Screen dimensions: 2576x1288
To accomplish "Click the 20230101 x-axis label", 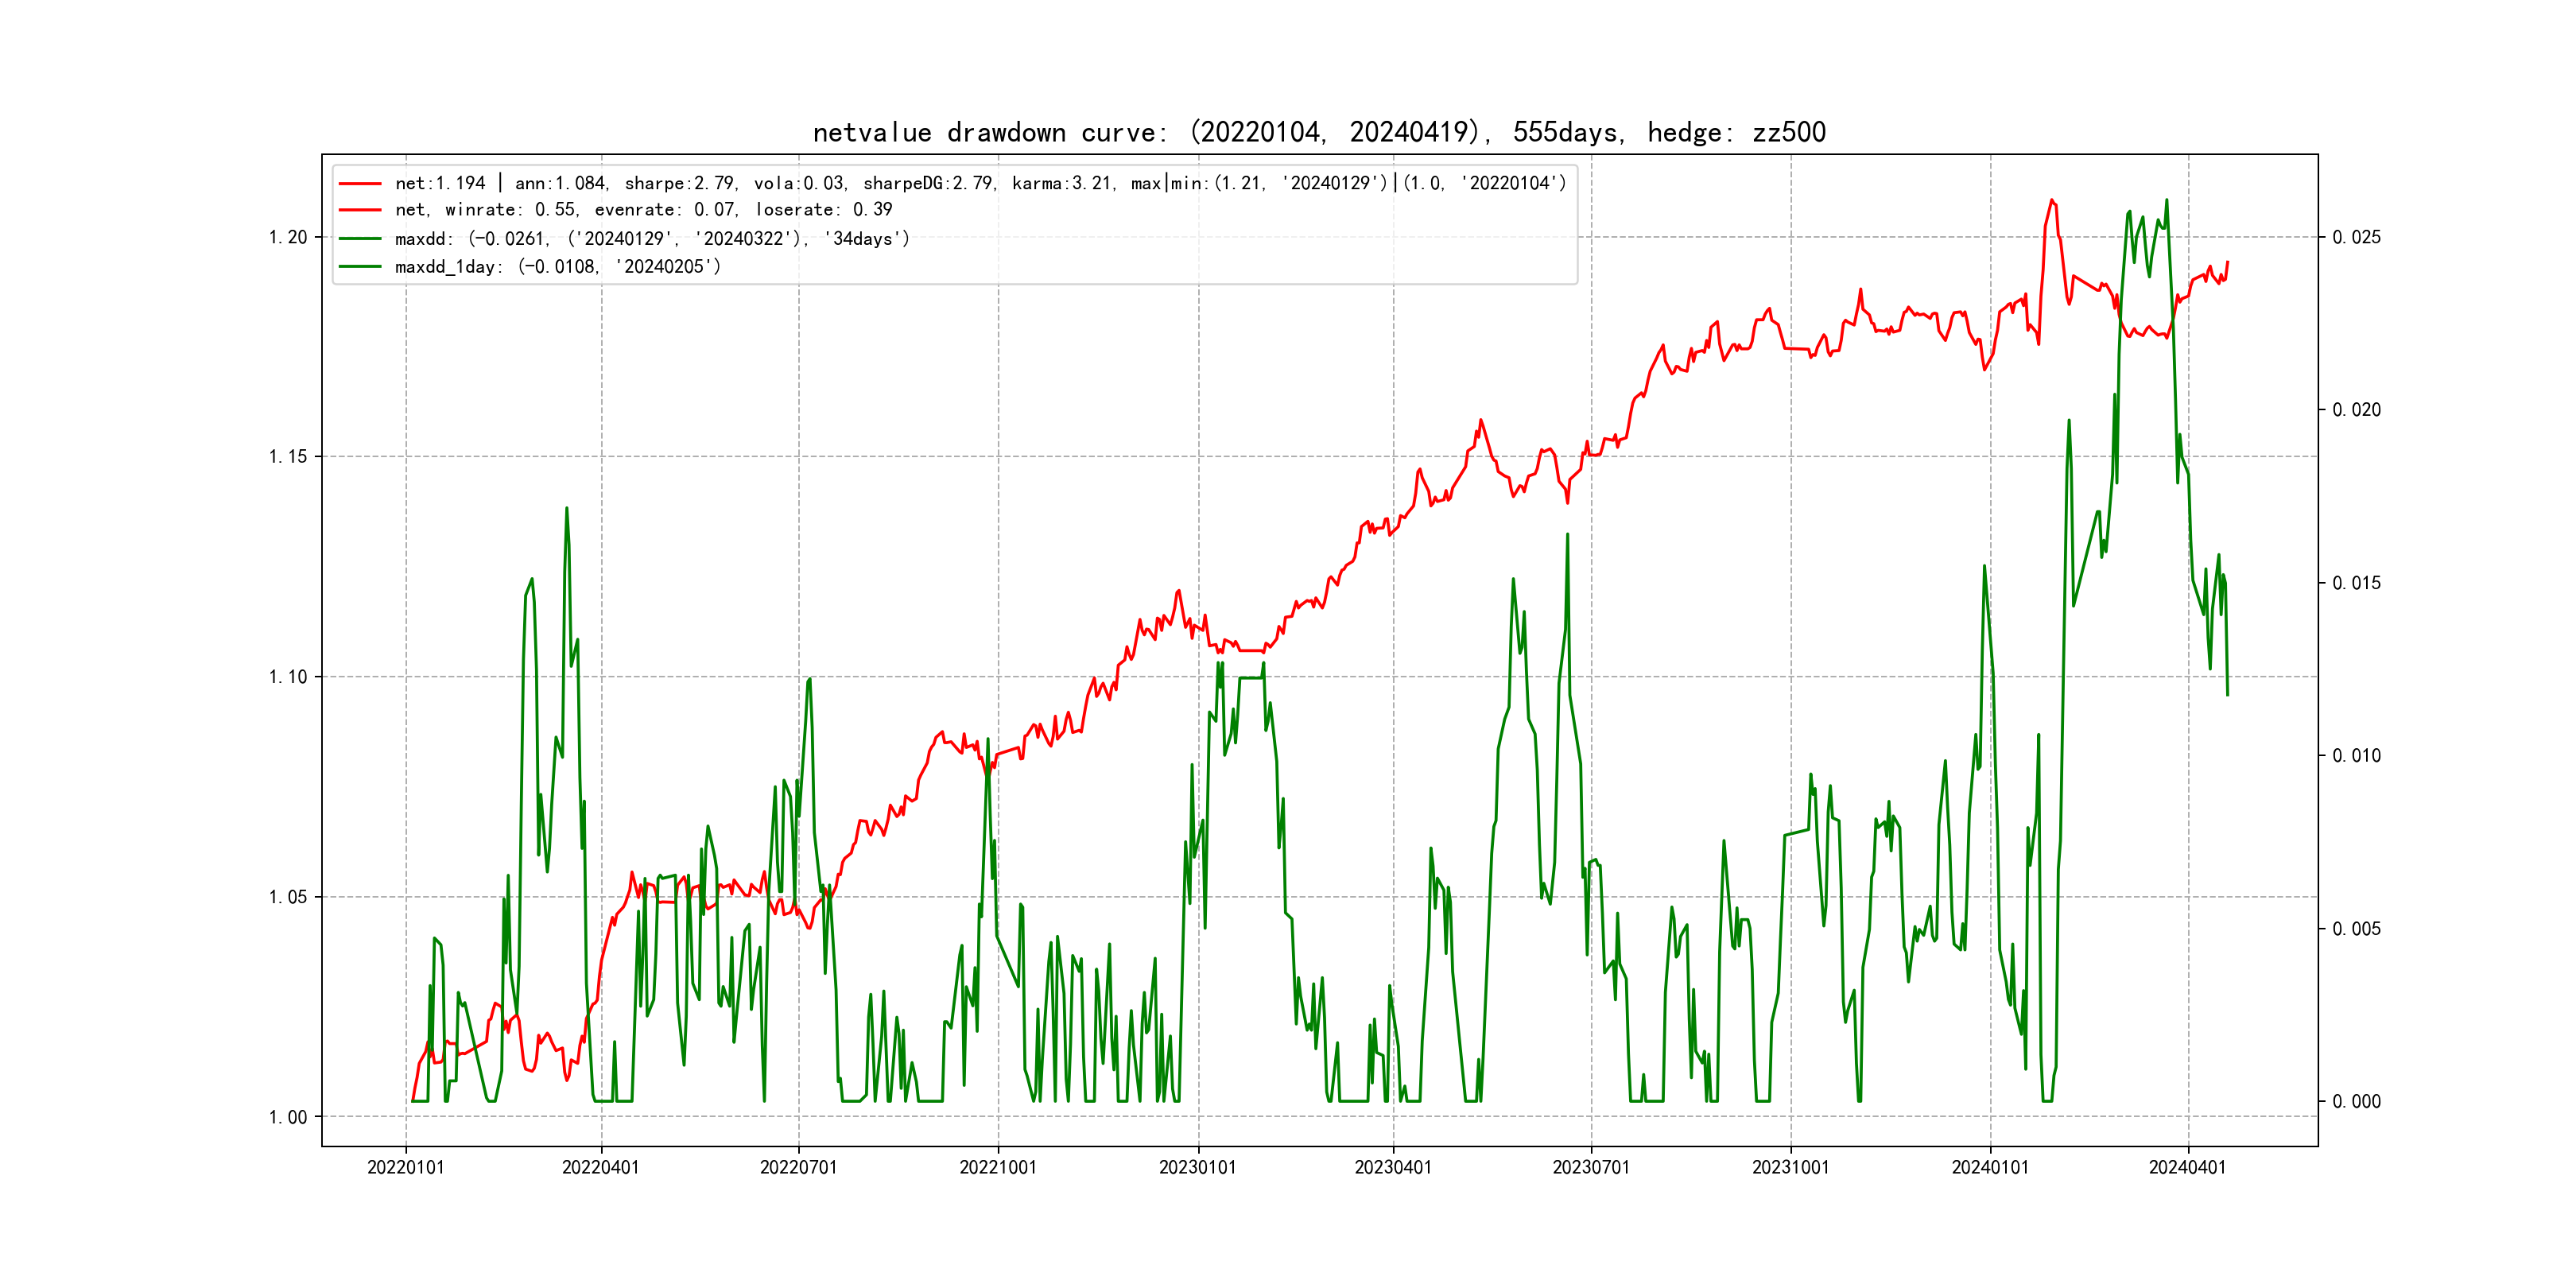I will point(1197,1168).
